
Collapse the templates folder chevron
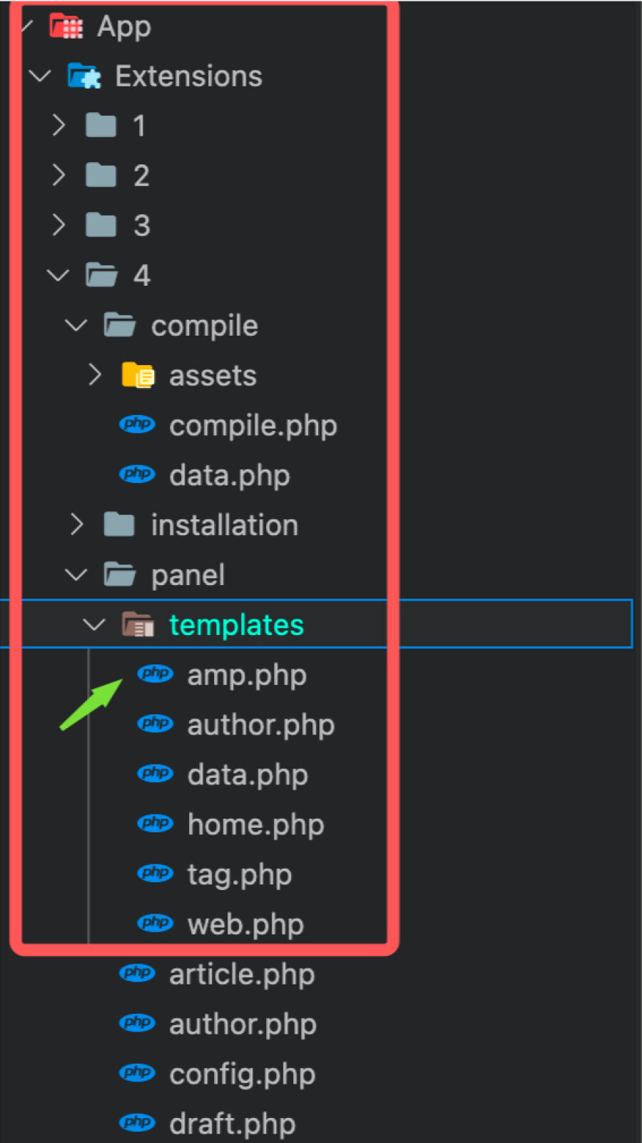click(93, 625)
